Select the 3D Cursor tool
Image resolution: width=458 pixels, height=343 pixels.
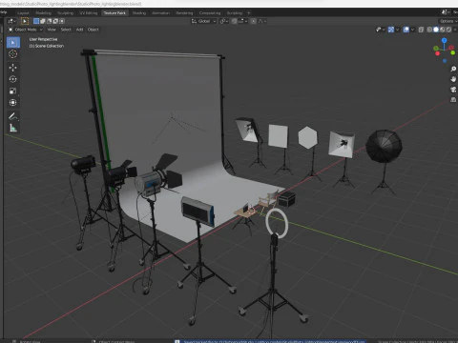tap(13, 54)
